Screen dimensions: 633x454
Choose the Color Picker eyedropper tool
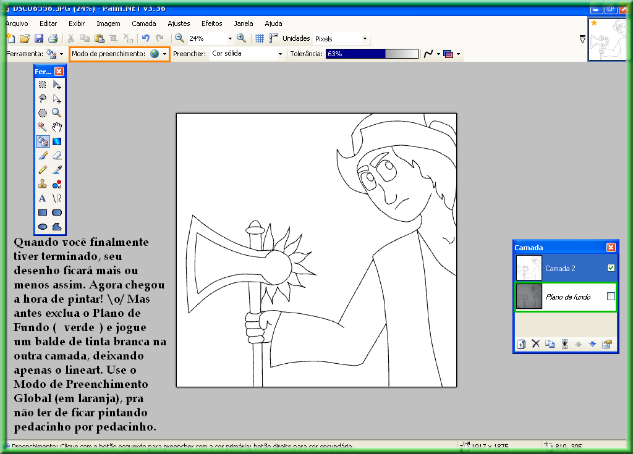57,169
